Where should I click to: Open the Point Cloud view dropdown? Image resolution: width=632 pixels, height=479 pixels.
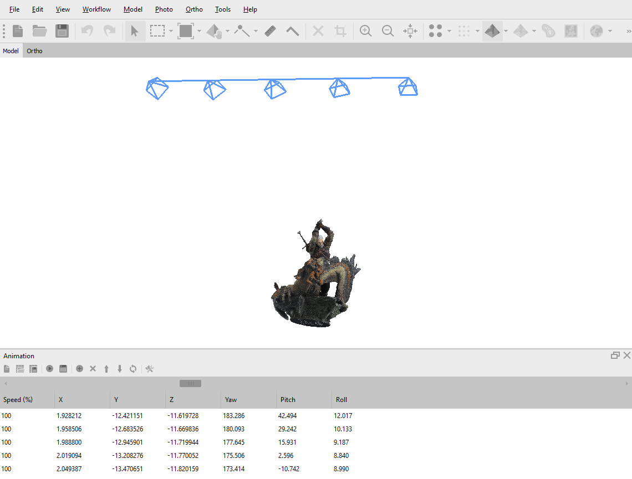(450, 31)
